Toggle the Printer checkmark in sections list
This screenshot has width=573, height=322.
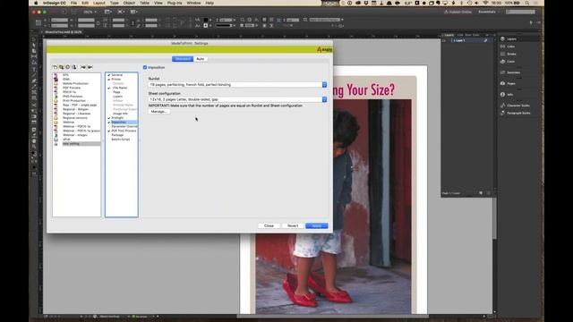tap(109, 80)
